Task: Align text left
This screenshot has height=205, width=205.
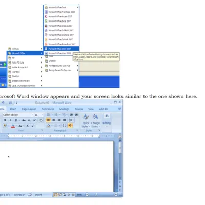Action: pos(48,120)
